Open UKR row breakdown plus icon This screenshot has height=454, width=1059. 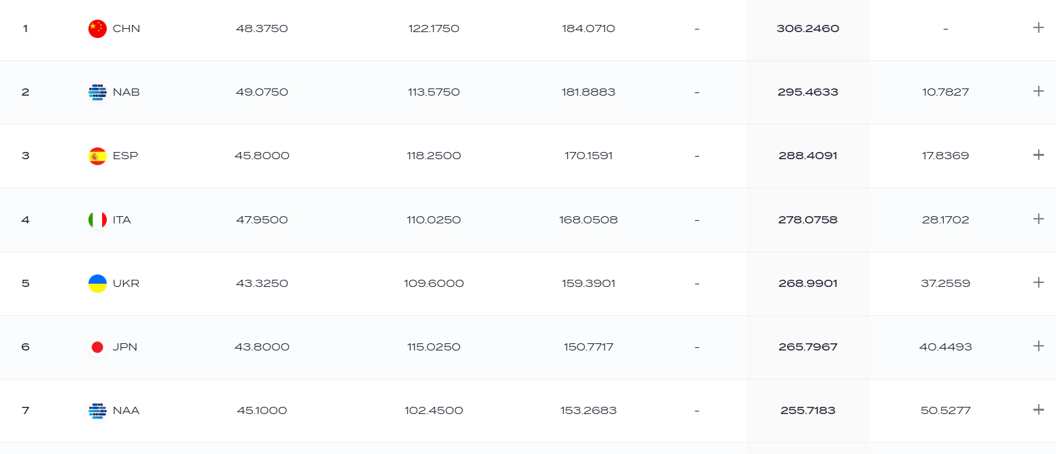(x=1039, y=282)
